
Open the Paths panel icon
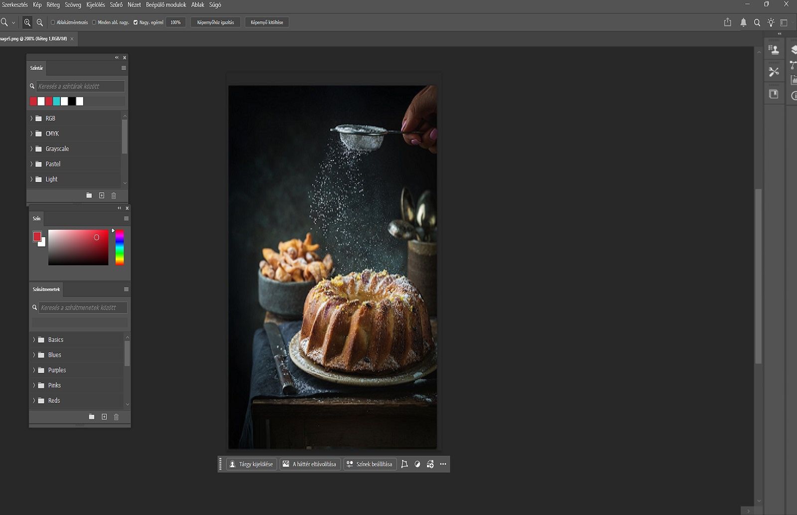(794, 65)
